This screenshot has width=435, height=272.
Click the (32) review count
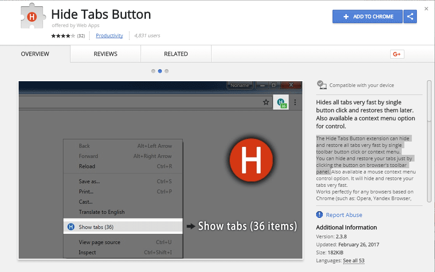coord(81,36)
